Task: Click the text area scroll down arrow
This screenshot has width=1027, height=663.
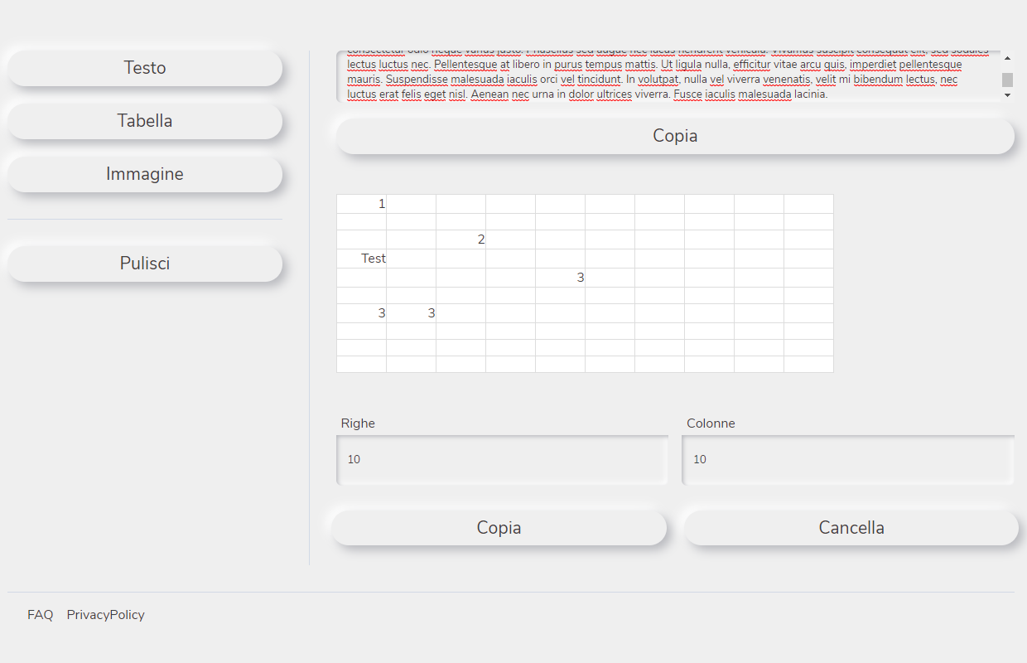Action: 1007,95
